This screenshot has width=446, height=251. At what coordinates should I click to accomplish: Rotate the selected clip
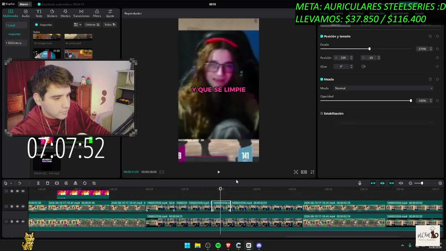(85, 183)
